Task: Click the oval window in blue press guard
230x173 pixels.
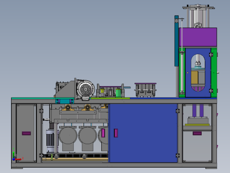Action: [x=198, y=73]
